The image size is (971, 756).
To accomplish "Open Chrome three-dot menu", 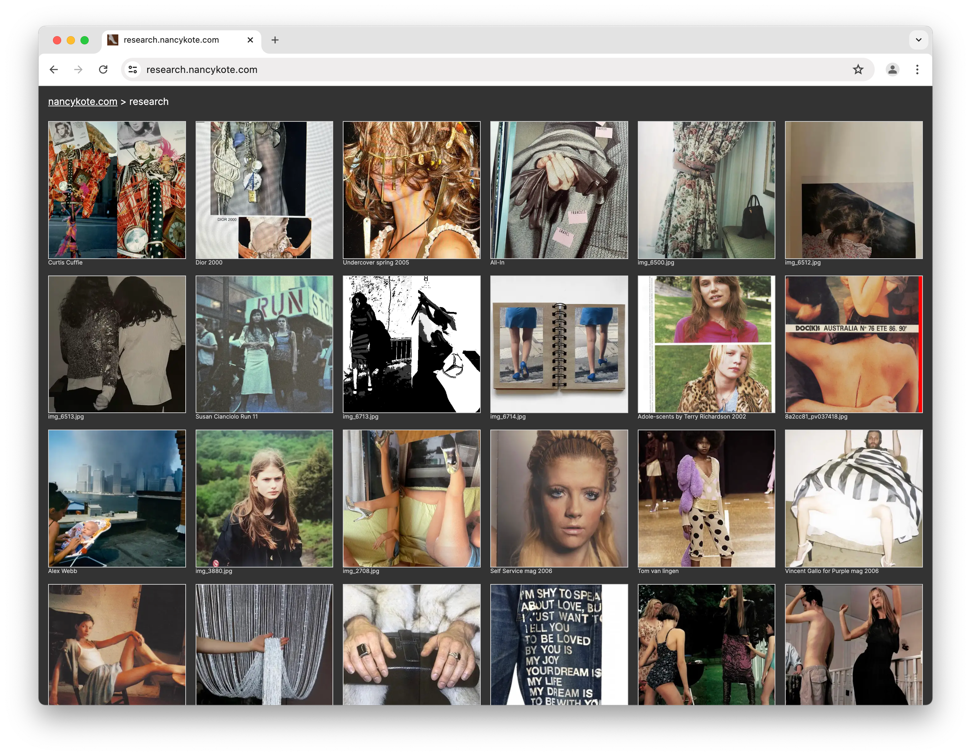I will (917, 70).
